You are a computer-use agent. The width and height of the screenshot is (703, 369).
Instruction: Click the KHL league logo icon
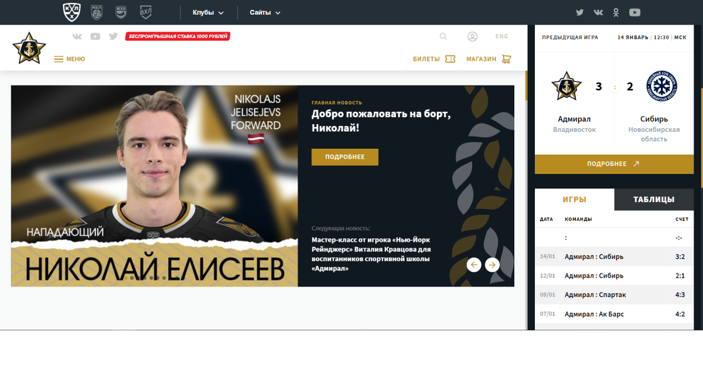tap(72, 12)
